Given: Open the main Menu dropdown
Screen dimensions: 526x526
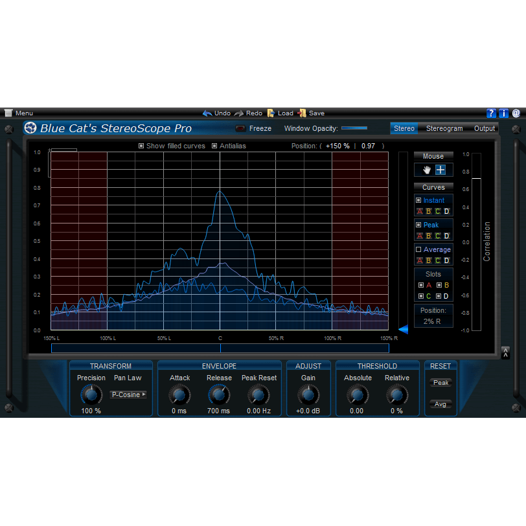Looking at the screenshot, I should (x=18, y=113).
